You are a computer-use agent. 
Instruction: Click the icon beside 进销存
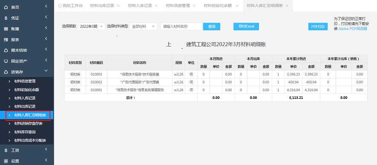tap(6, 72)
